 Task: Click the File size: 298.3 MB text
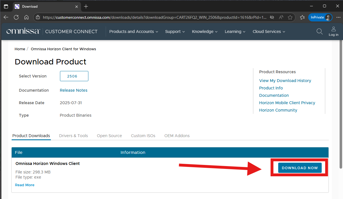pyautogui.click(x=33, y=172)
